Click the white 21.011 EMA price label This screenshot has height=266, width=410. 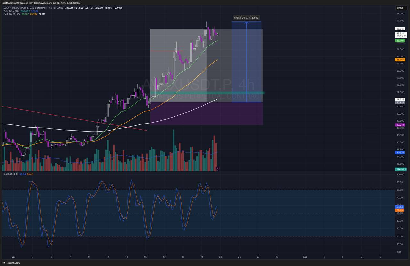tap(400, 99)
